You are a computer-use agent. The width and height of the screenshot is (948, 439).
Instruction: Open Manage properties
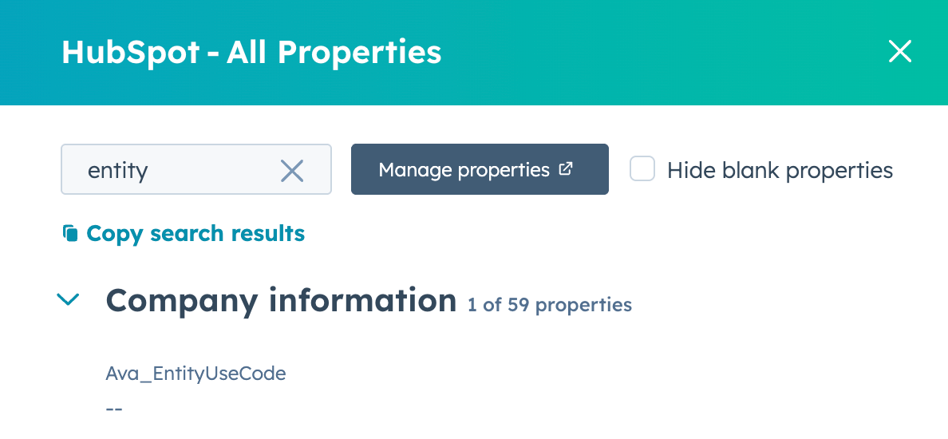click(479, 169)
